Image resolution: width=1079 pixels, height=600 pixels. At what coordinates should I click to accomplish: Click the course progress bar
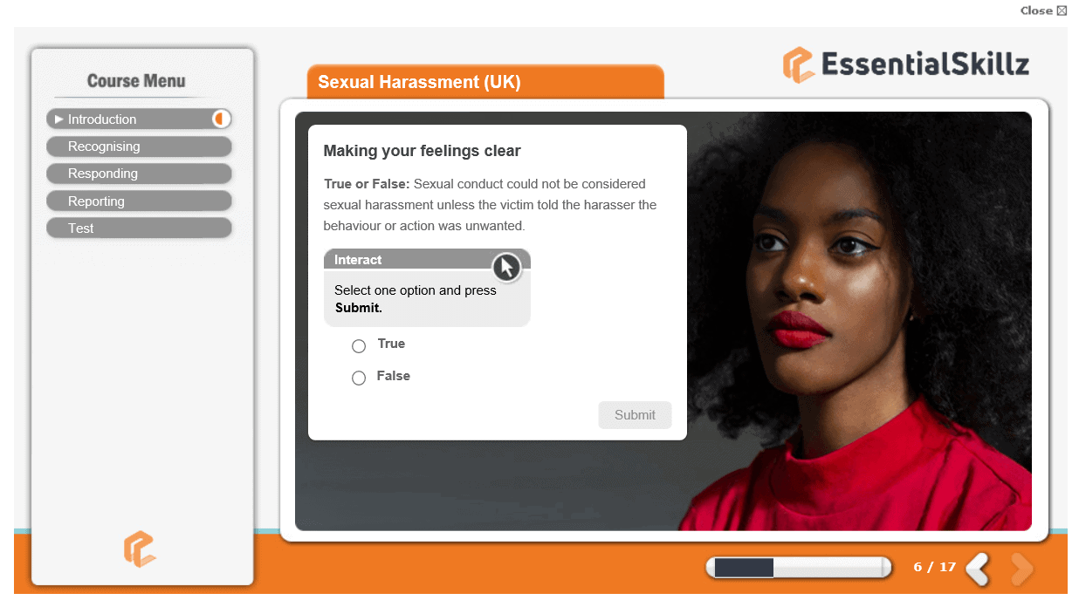(x=799, y=568)
